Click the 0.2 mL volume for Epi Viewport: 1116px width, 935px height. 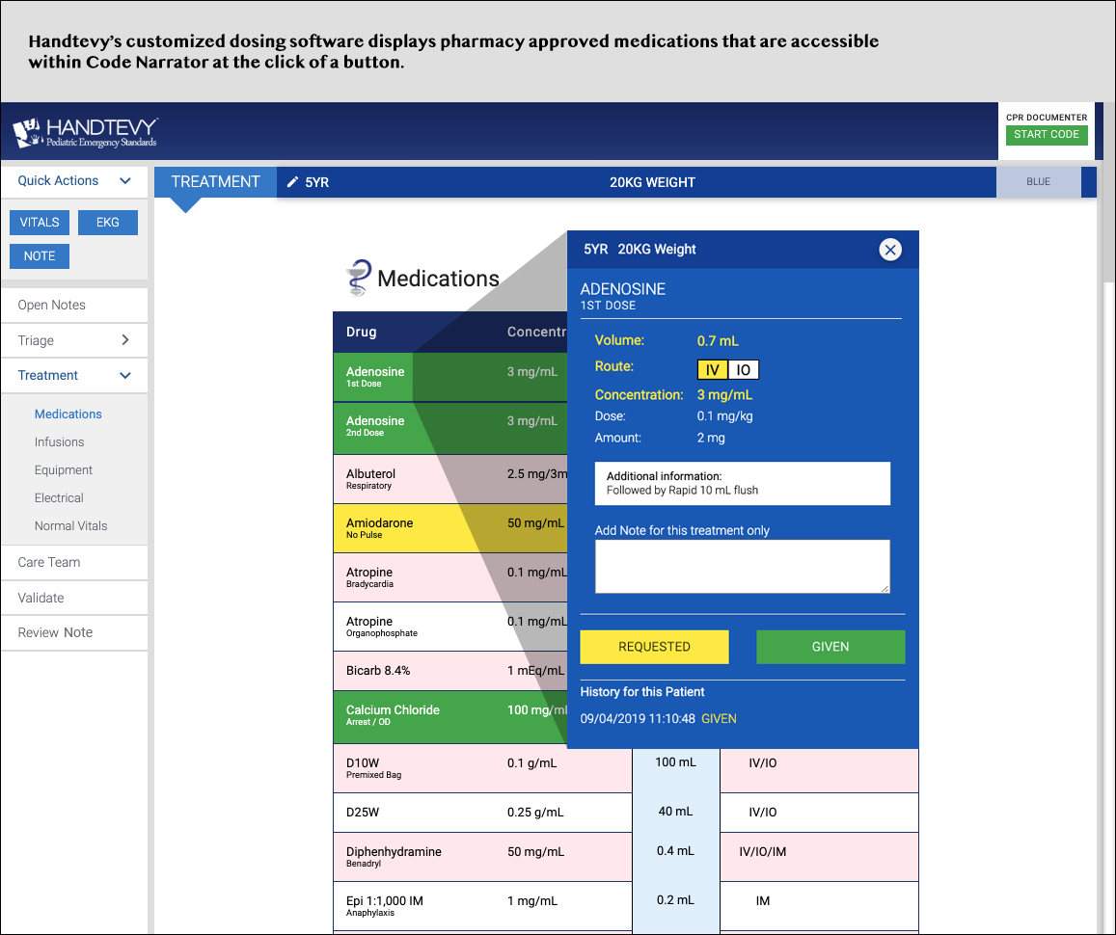click(675, 900)
